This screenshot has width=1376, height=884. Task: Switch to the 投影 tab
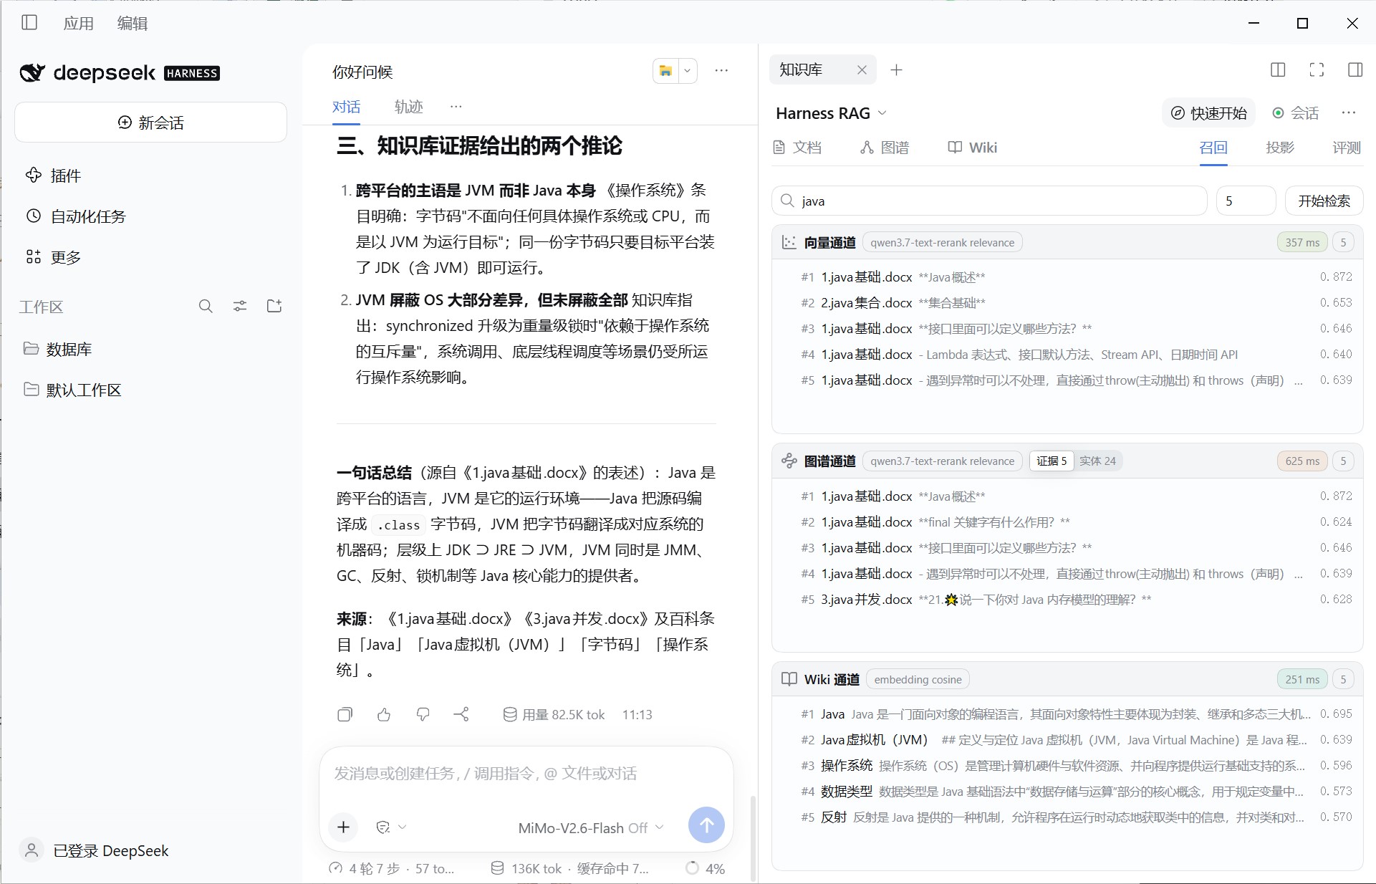[x=1280, y=148]
